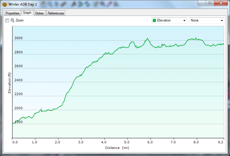Screen dimensions: 230x156
Task: Click the Distance (mi) axis title
Action: (x=117, y=148)
